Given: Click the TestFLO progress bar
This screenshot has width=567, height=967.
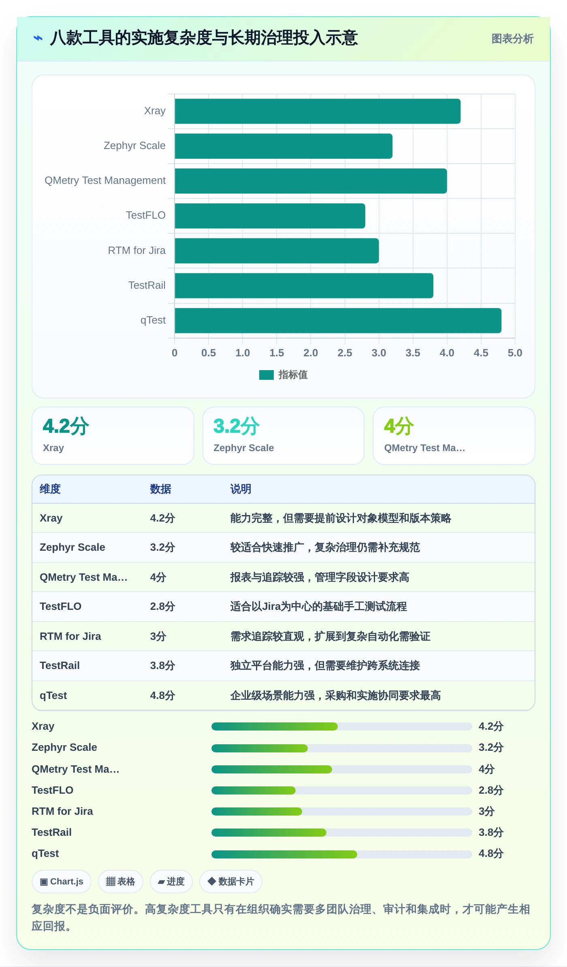Looking at the screenshot, I should 342,790.
